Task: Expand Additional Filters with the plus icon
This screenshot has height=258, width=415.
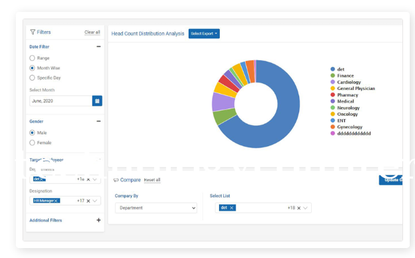Action: [x=99, y=220]
